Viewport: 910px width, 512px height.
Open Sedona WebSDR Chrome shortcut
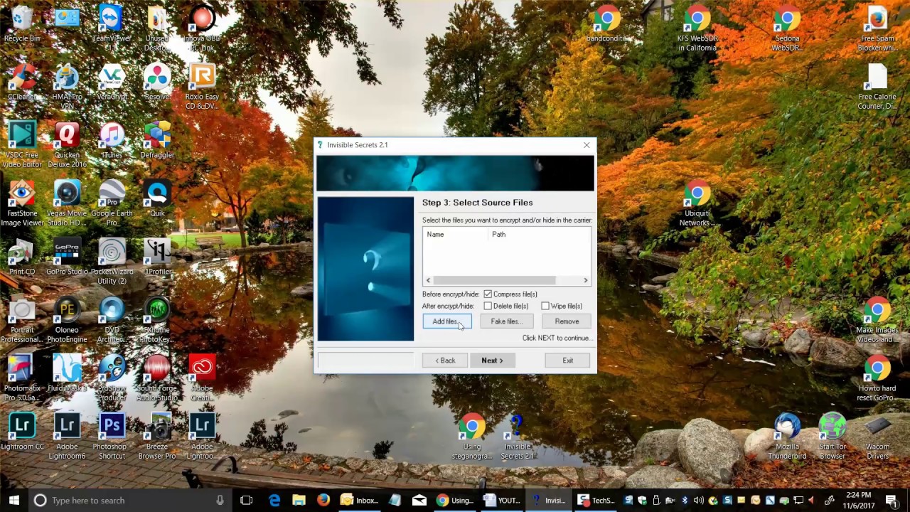(787, 28)
